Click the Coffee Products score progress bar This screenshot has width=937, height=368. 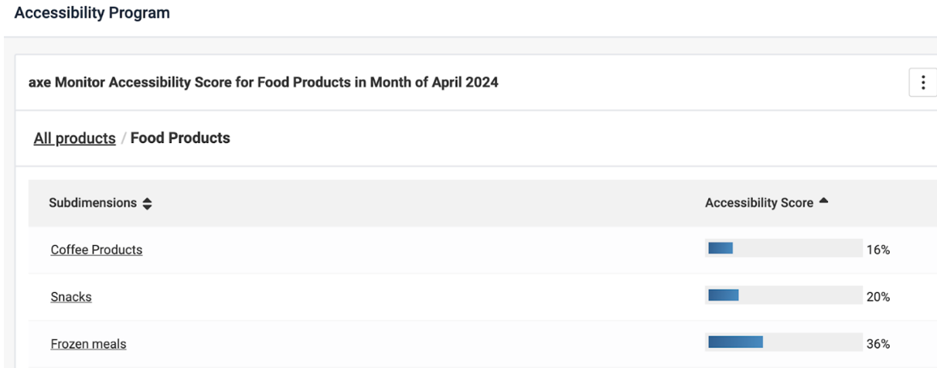[783, 248]
